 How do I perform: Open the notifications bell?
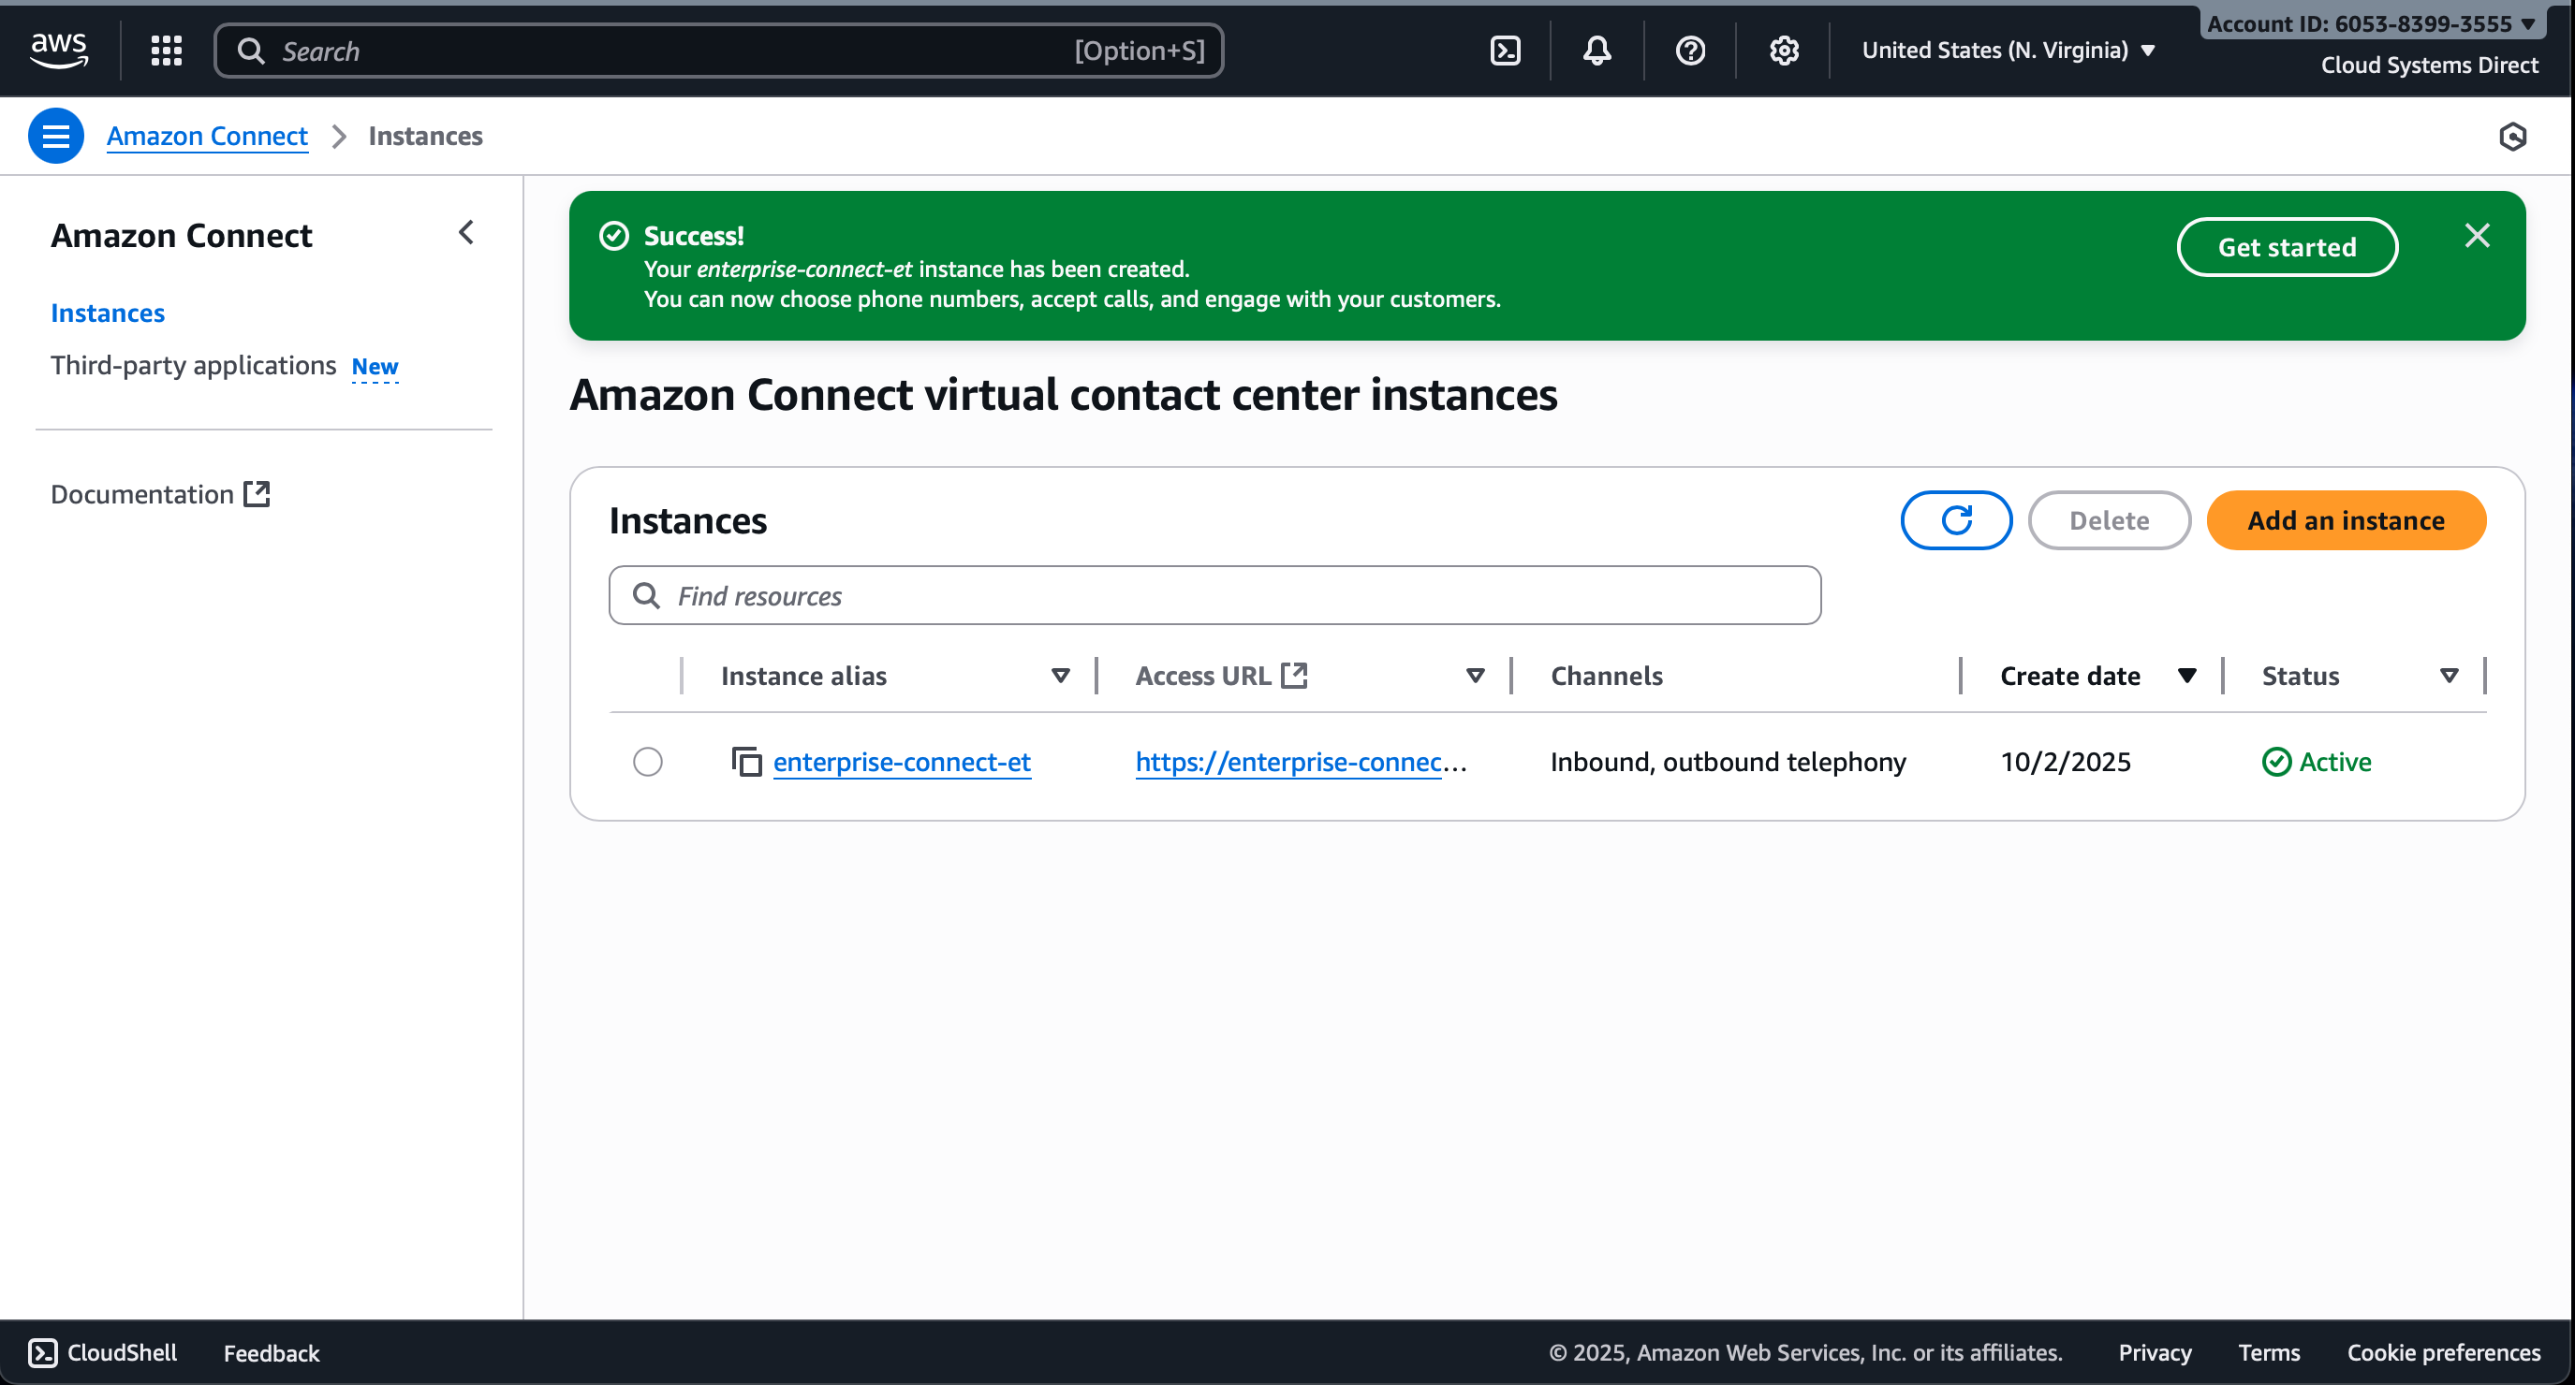[x=1596, y=50]
